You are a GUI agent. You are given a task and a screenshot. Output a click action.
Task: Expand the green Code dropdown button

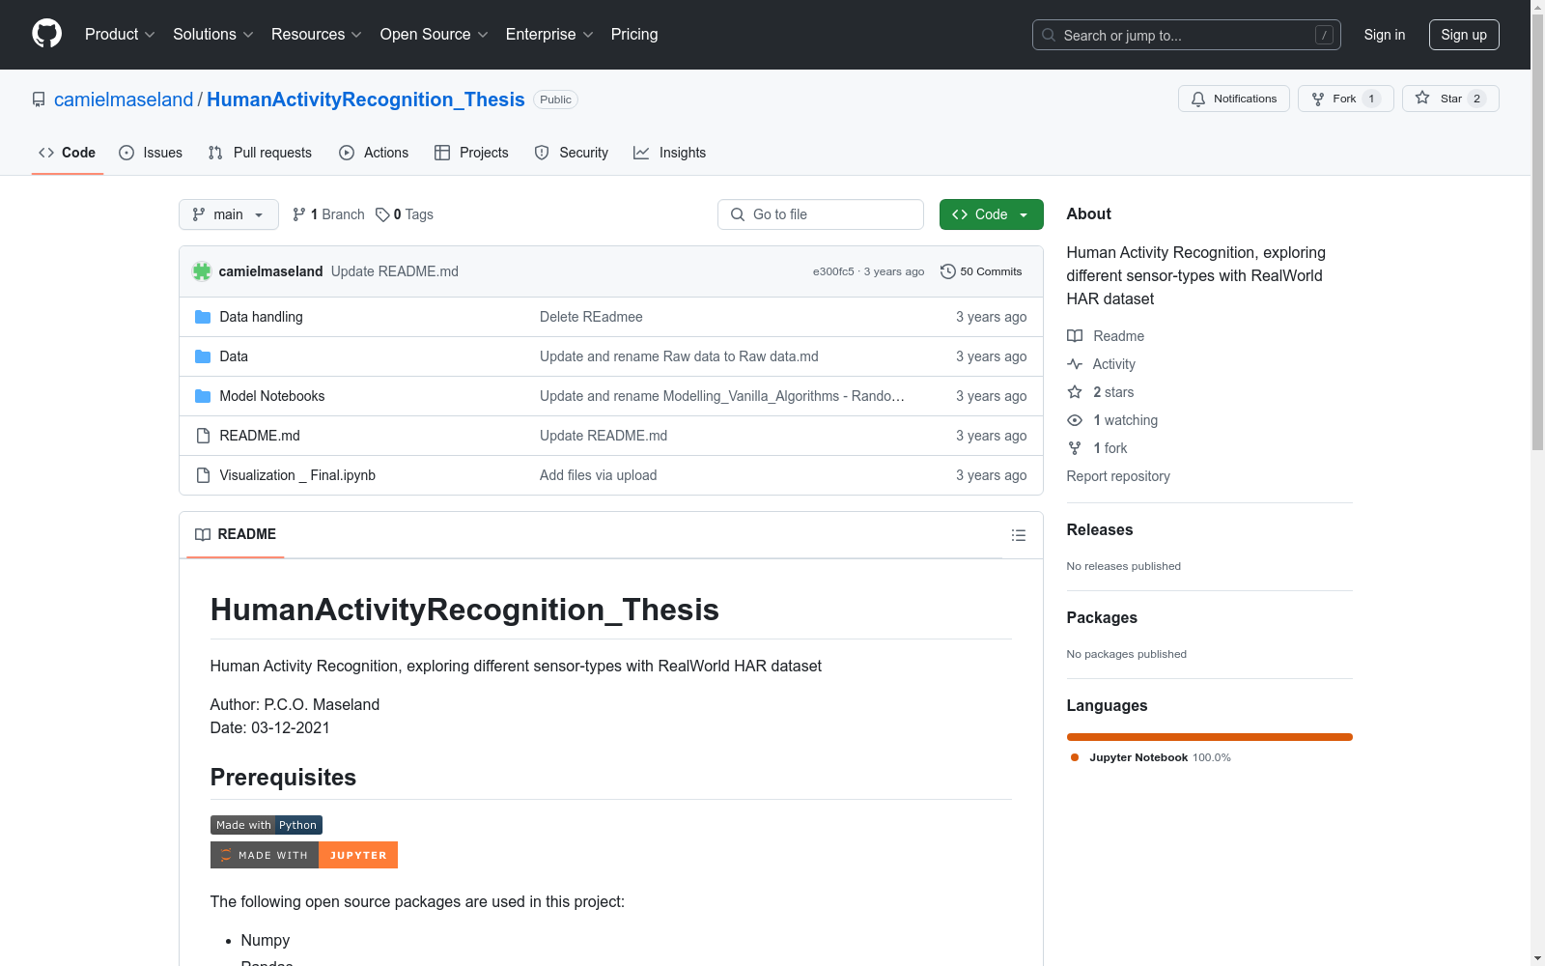click(991, 214)
